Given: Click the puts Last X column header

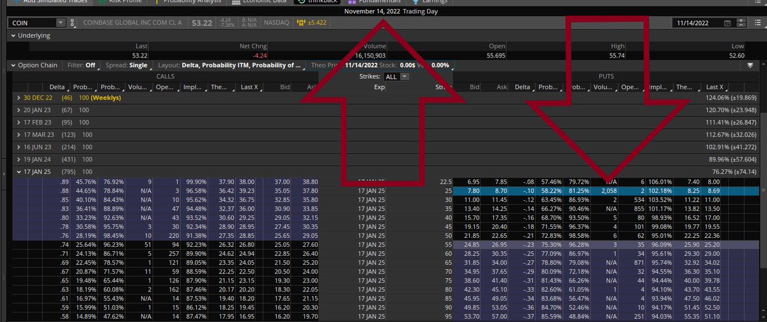Looking at the screenshot, I should click(715, 87).
